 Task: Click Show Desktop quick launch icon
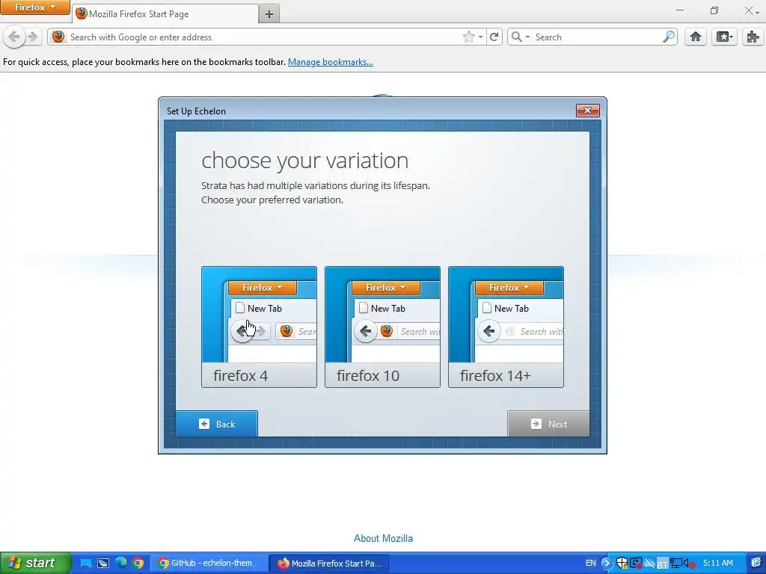86,564
